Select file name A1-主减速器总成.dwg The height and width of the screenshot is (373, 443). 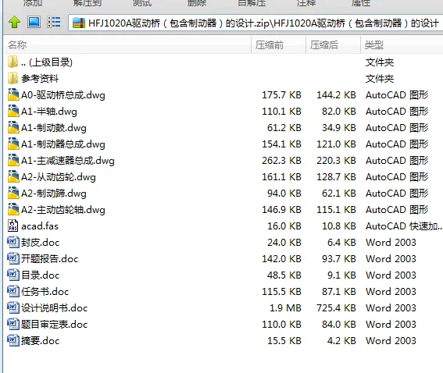pos(68,161)
